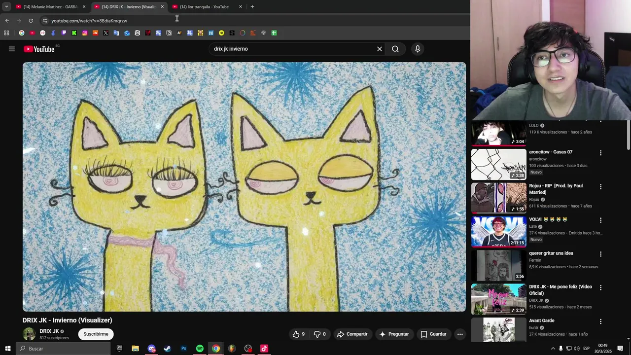Open the site information icon in the address bar
631x355 pixels.
click(x=45, y=21)
